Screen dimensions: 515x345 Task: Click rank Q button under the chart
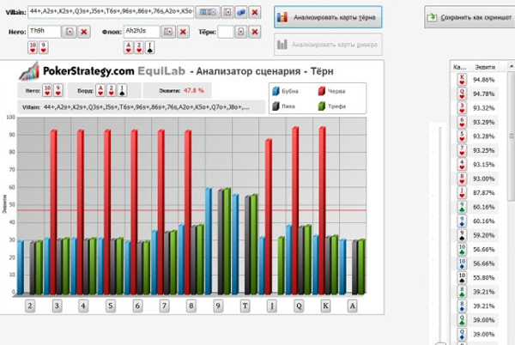299,306
